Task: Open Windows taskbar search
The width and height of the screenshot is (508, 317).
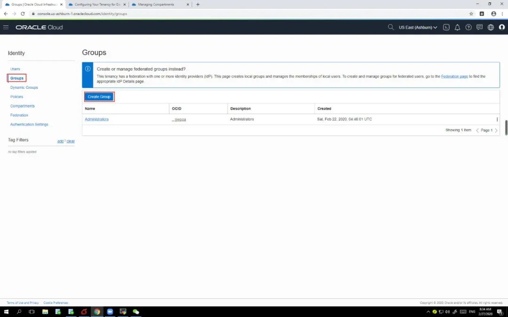Action: point(19,312)
